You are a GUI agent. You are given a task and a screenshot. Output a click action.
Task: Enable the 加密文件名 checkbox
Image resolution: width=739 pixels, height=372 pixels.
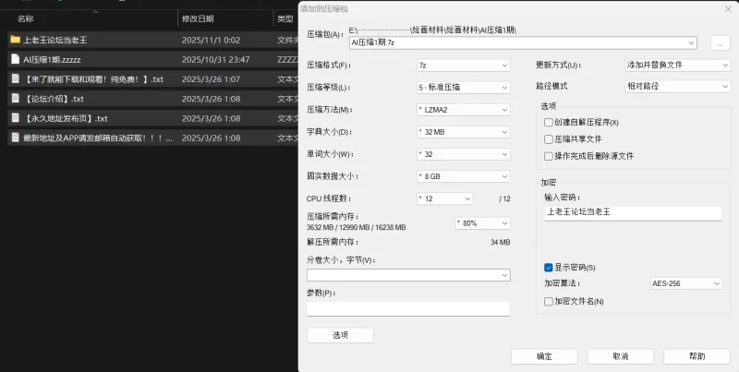point(548,301)
